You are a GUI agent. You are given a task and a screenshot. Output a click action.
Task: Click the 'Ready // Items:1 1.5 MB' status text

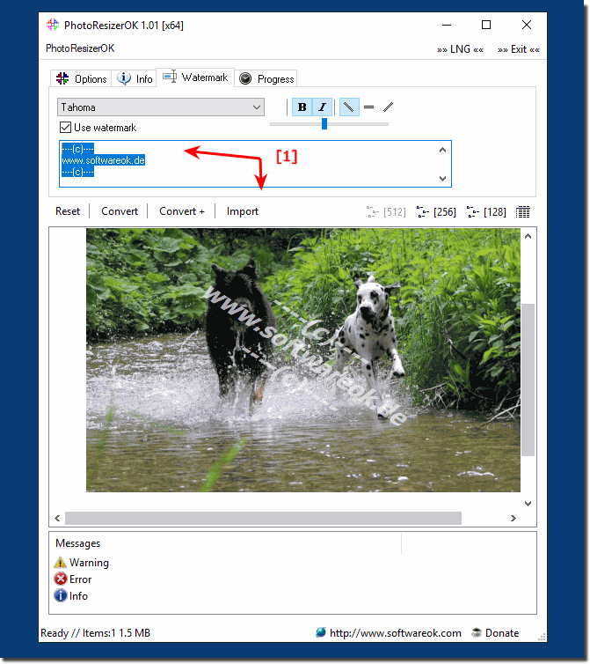(x=96, y=632)
